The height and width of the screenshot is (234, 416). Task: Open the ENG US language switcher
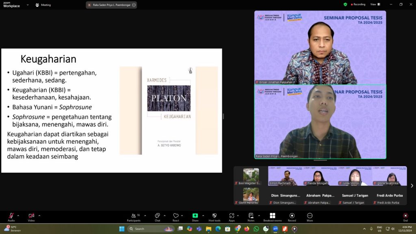click(x=379, y=229)
